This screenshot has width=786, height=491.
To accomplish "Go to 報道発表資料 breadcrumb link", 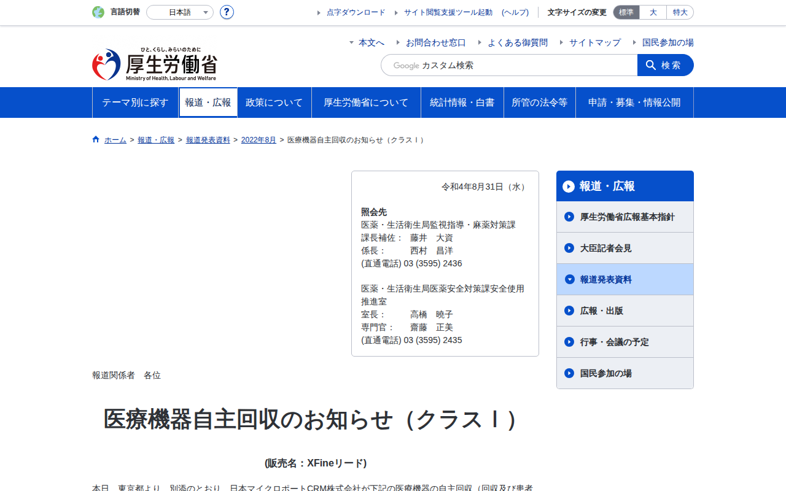I will coord(208,140).
